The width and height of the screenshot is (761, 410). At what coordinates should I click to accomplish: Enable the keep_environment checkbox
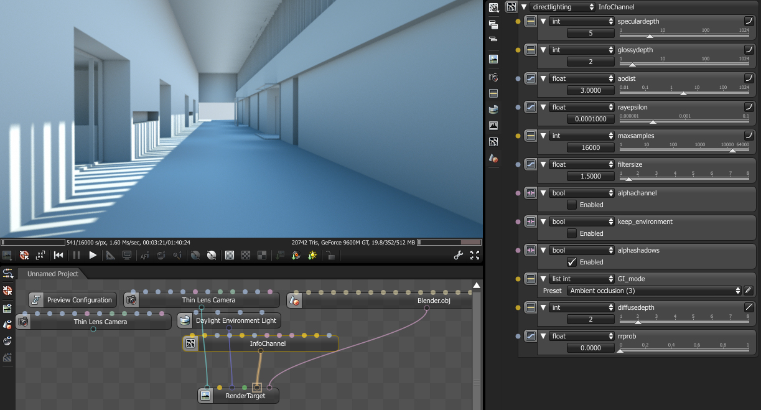pyautogui.click(x=572, y=233)
